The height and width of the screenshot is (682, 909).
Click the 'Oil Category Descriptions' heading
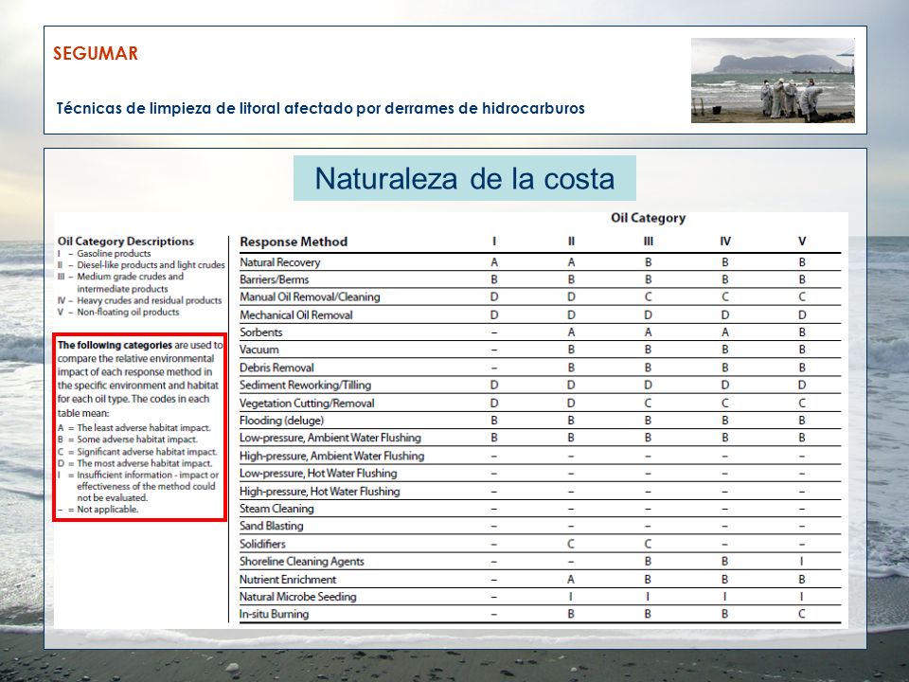click(126, 242)
